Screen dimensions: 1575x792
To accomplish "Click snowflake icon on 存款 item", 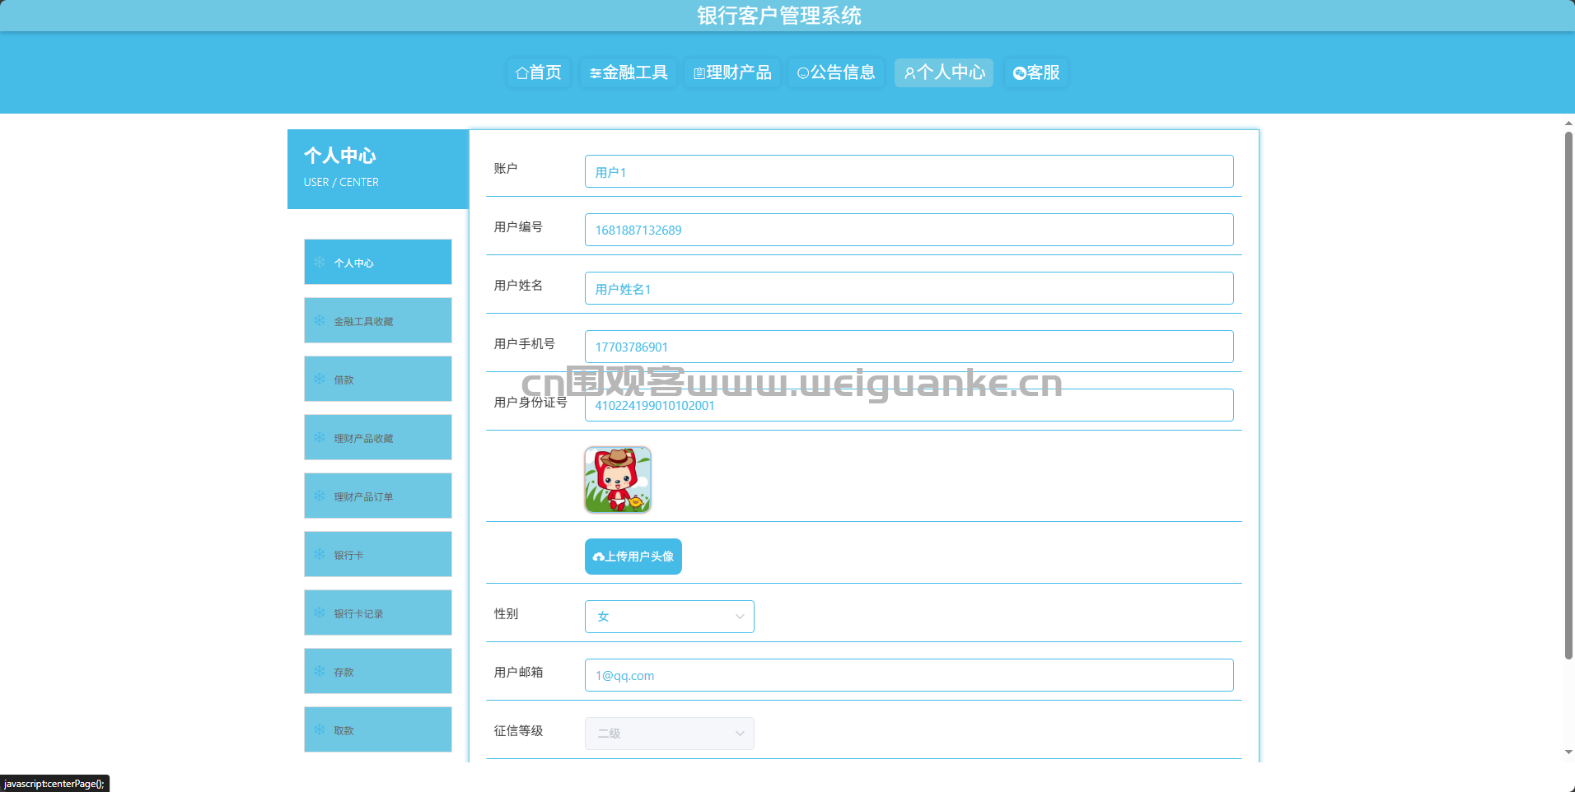I will pos(320,671).
